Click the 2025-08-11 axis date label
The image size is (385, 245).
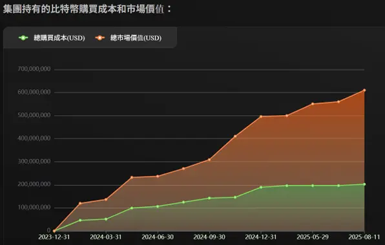pyautogui.click(x=364, y=237)
